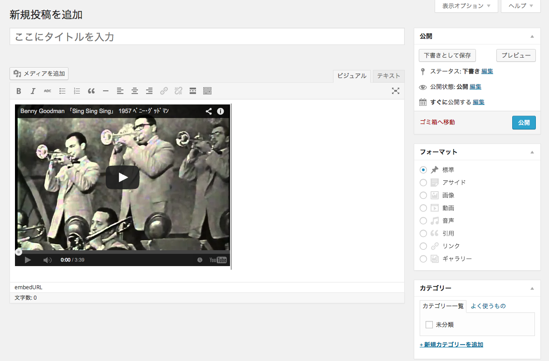Select the 画像 format radio button
The image size is (549, 361).
[423, 195]
